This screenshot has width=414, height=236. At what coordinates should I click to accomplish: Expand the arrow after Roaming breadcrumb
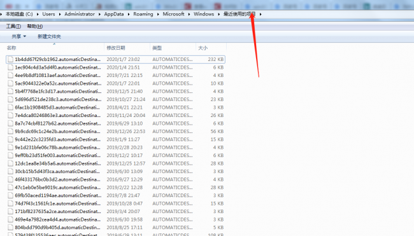[x=158, y=14]
